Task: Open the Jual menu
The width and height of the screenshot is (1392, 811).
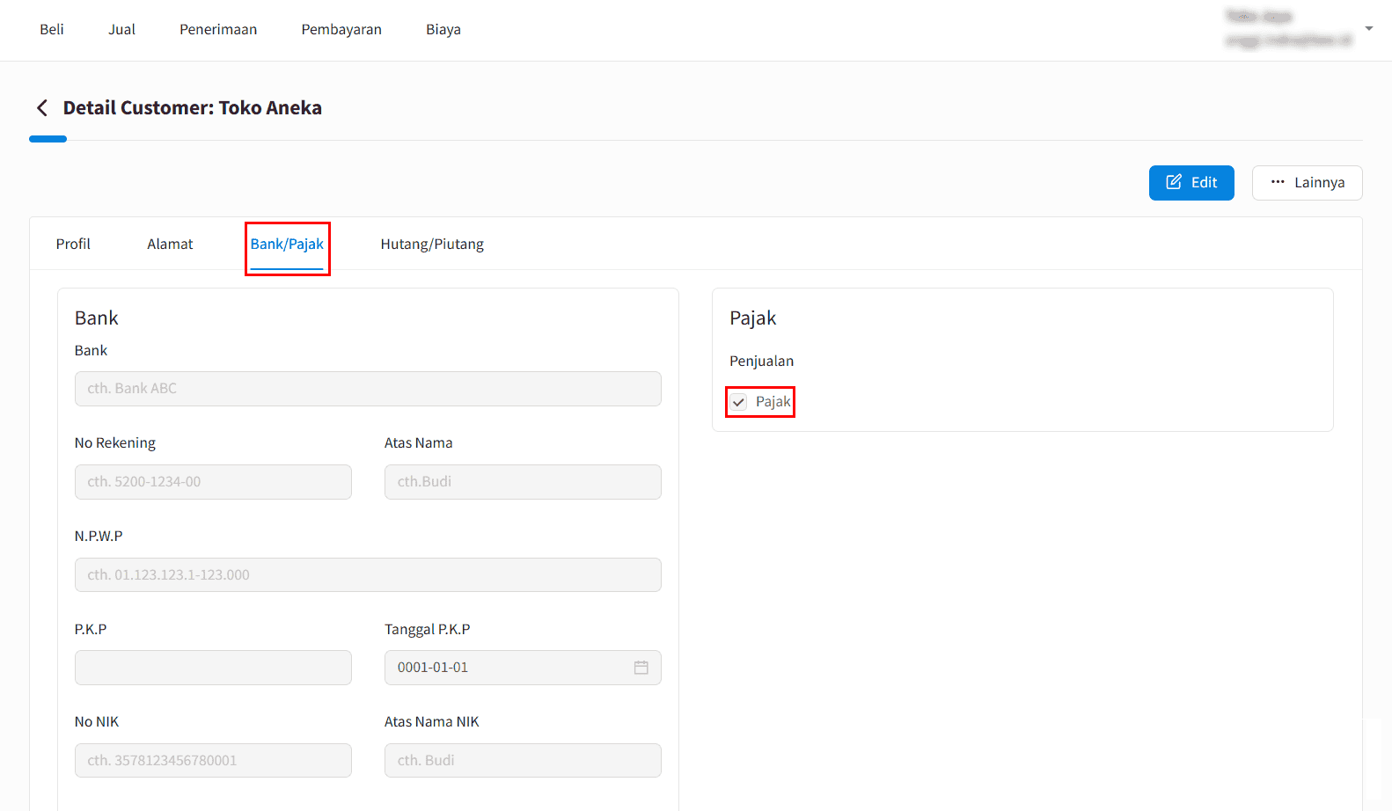Action: pyautogui.click(x=121, y=30)
